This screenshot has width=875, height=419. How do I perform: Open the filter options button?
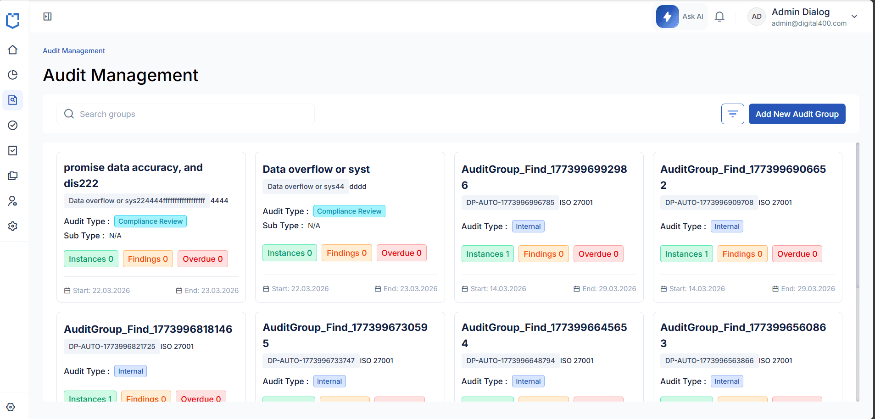click(x=733, y=114)
